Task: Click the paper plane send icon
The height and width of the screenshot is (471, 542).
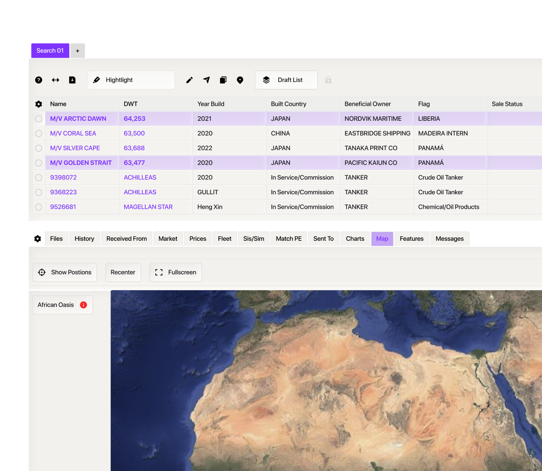Action: click(206, 80)
